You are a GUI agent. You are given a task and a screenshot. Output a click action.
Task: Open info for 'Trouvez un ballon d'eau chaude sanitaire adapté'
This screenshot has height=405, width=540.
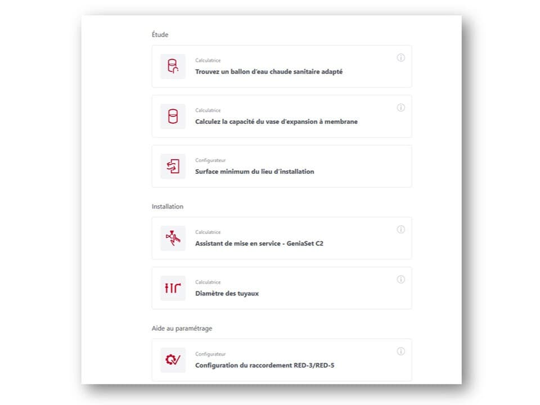[x=401, y=58]
